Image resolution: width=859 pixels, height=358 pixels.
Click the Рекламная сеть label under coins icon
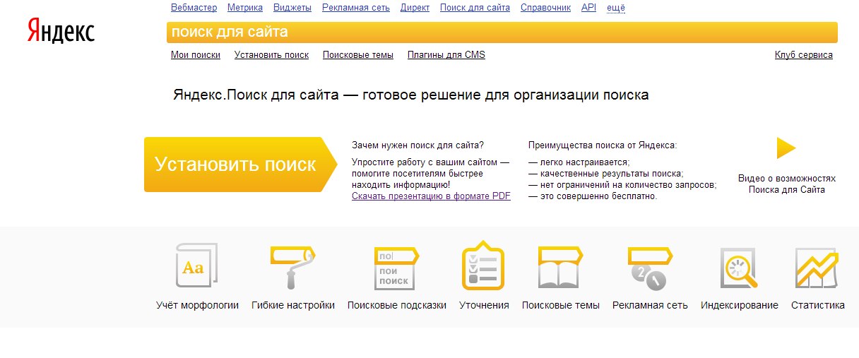pyautogui.click(x=650, y=305)
